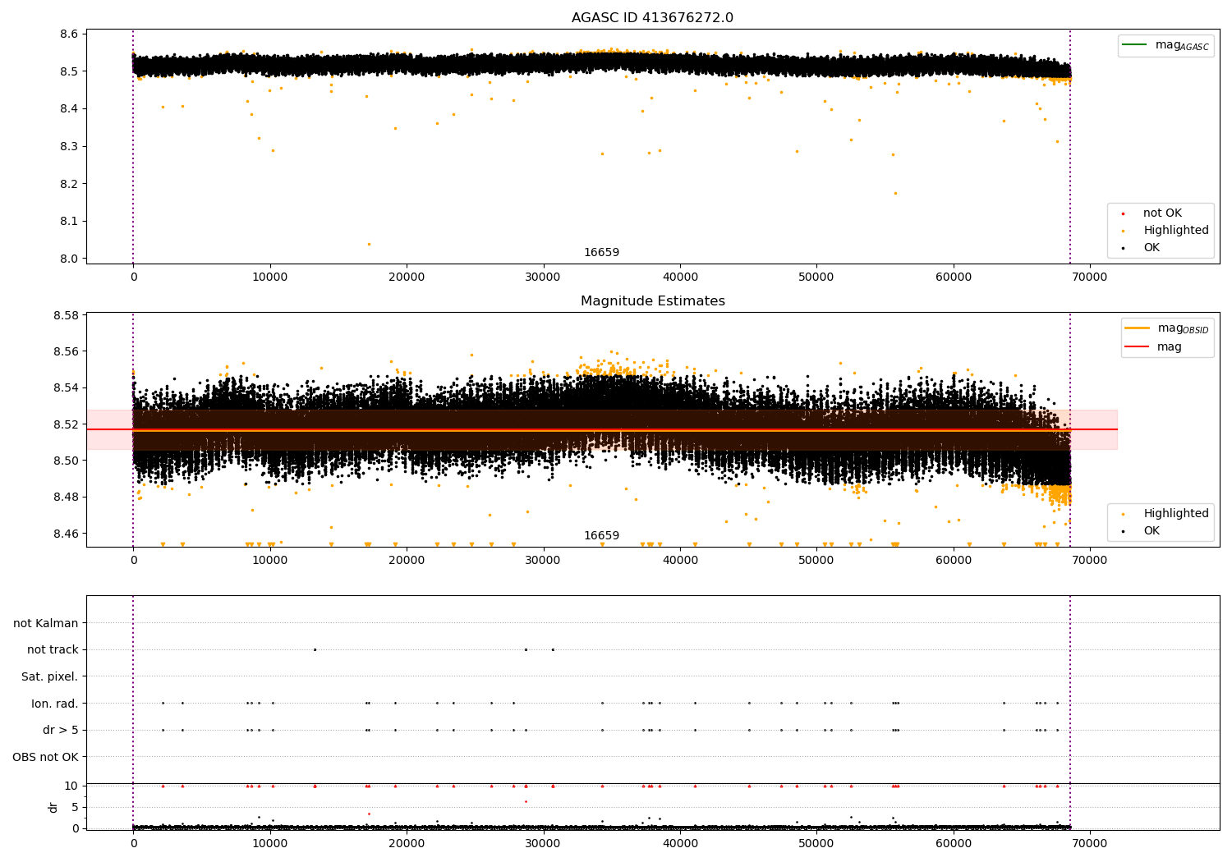Click the orange outlier point near 8.04 magnitude

click(369, 244)
